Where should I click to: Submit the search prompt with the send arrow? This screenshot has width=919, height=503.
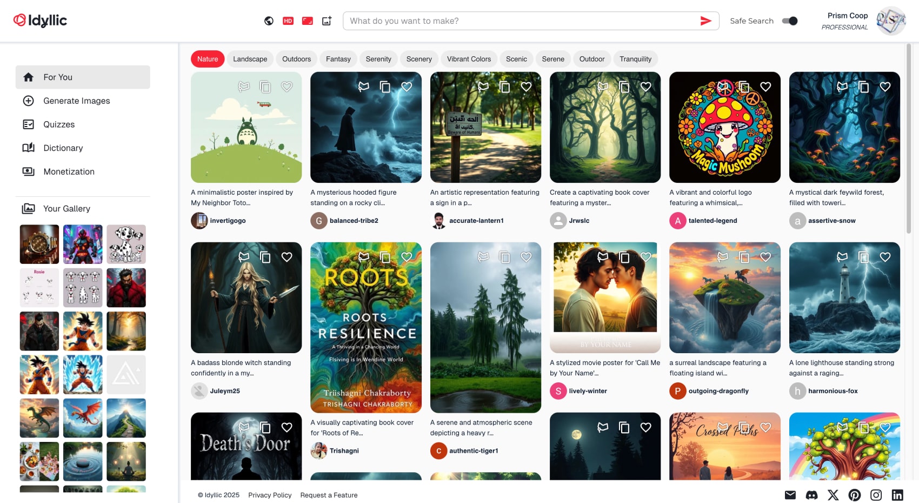705,21
